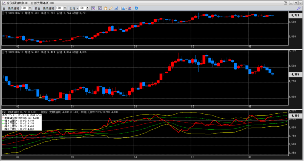
Task: Select the eraser brush tool
Action: point(116,8)
